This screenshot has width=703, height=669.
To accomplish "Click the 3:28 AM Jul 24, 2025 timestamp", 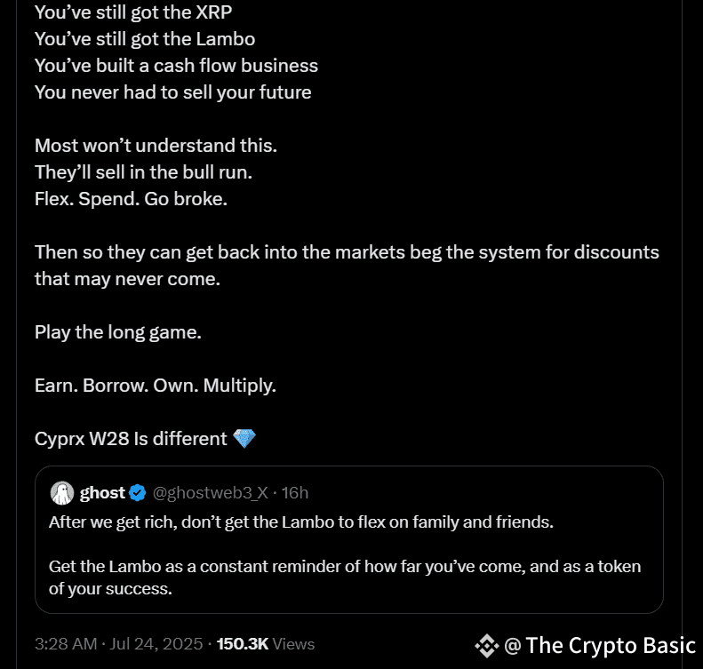I will point(119,644).
